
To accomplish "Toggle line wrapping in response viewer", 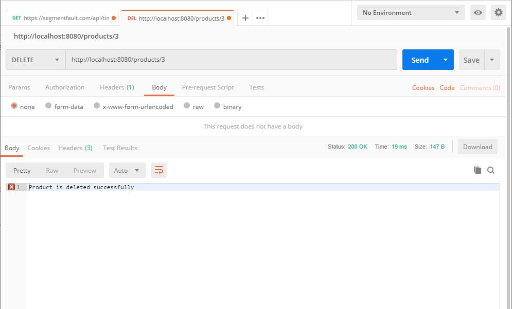I will pyautogui.click(x=158, y=170).
